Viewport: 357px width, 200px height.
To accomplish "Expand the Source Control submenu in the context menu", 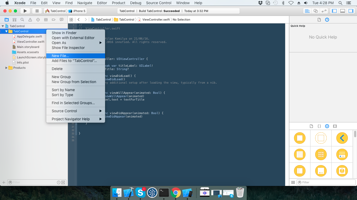I will click(x=76, y=111).
